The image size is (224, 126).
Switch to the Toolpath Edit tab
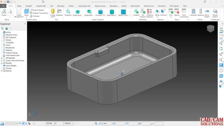click(x=41, y=6)
